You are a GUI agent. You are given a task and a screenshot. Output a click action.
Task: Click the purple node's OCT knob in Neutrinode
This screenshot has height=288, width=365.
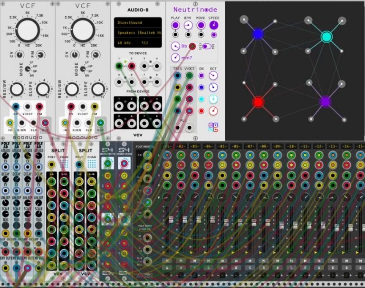pos(213,75)
